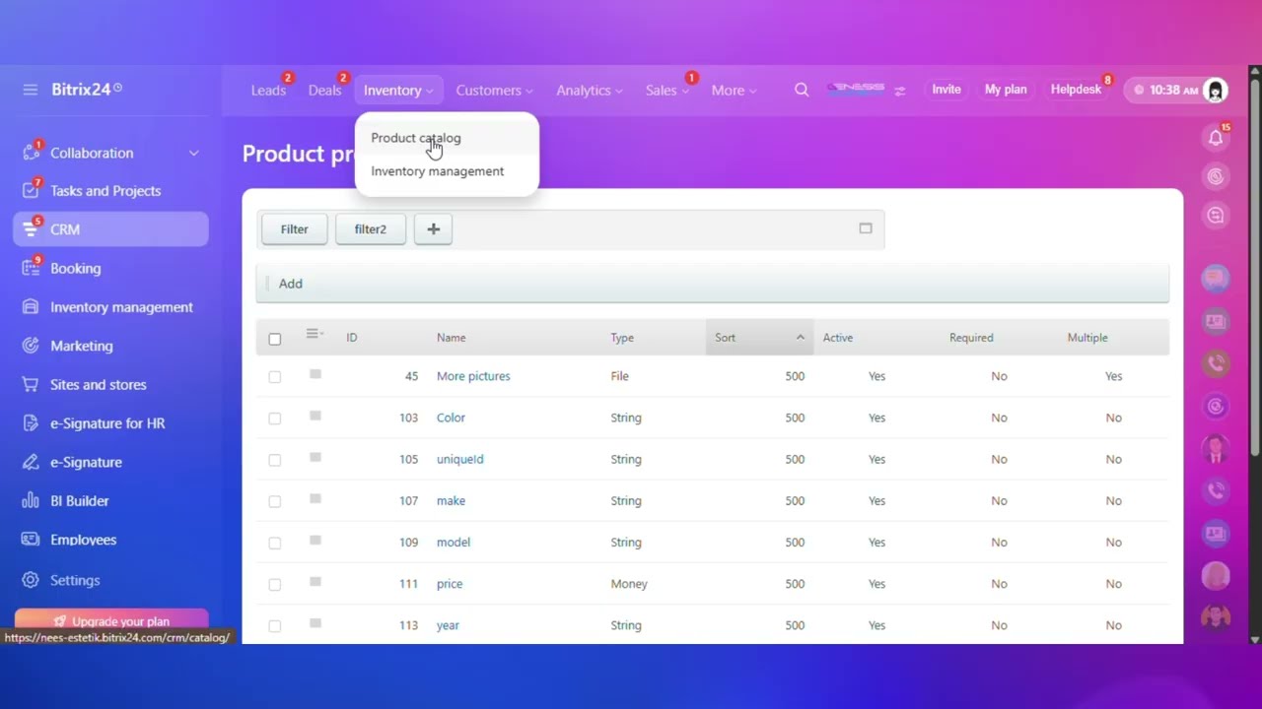Click the Inventory management sidebar icon
1262x709 pixels.
click(31, 307)
